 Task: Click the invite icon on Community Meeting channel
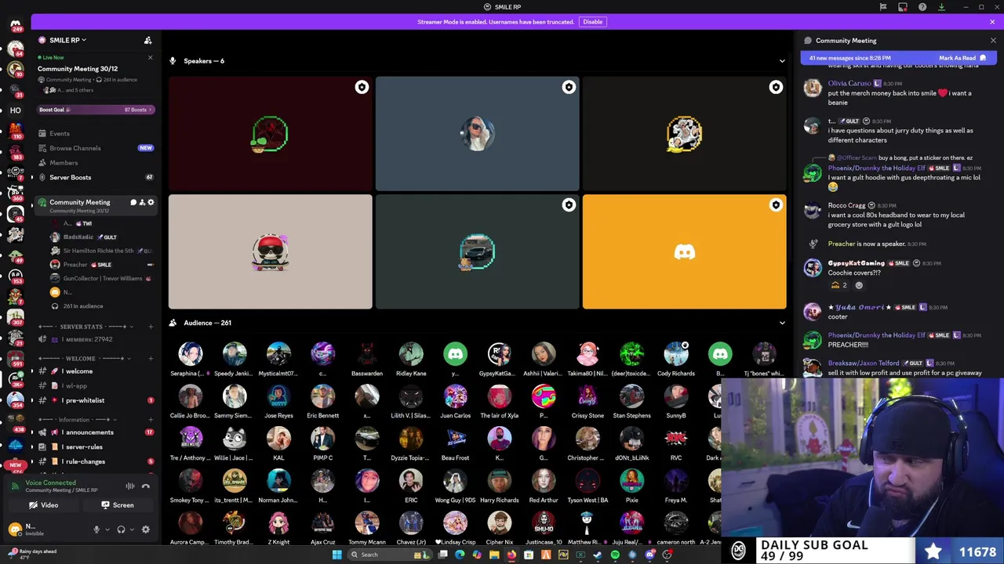coord(142,202)
